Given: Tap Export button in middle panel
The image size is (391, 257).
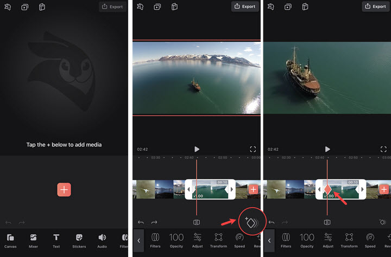Looking at the screenshot, I should (245, 7).
